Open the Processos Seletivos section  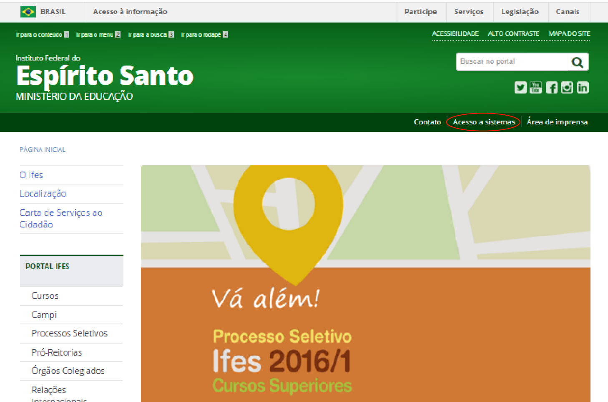(70, 333)
